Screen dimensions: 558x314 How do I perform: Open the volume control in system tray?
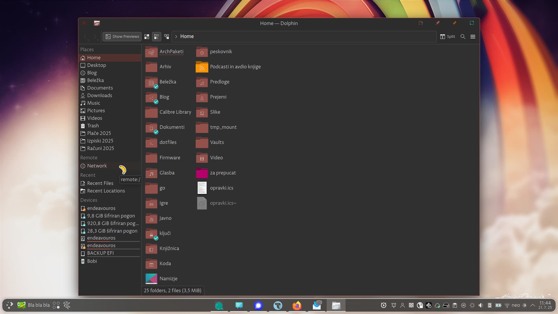pos(481,305)
